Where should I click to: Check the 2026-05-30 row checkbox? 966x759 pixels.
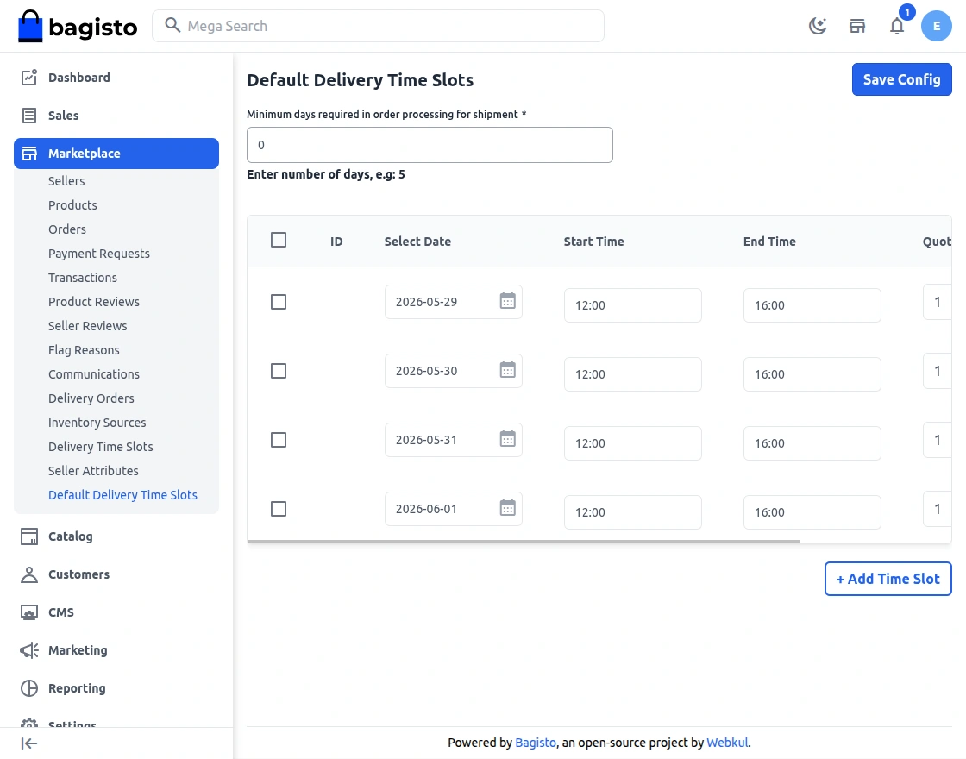pyautogui.click(x=279, y=371)
